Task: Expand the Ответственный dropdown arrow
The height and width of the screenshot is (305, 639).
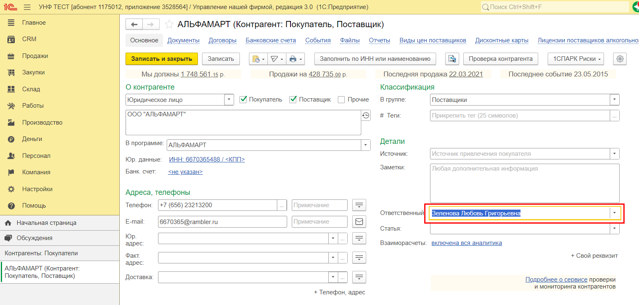Action: 614,213
